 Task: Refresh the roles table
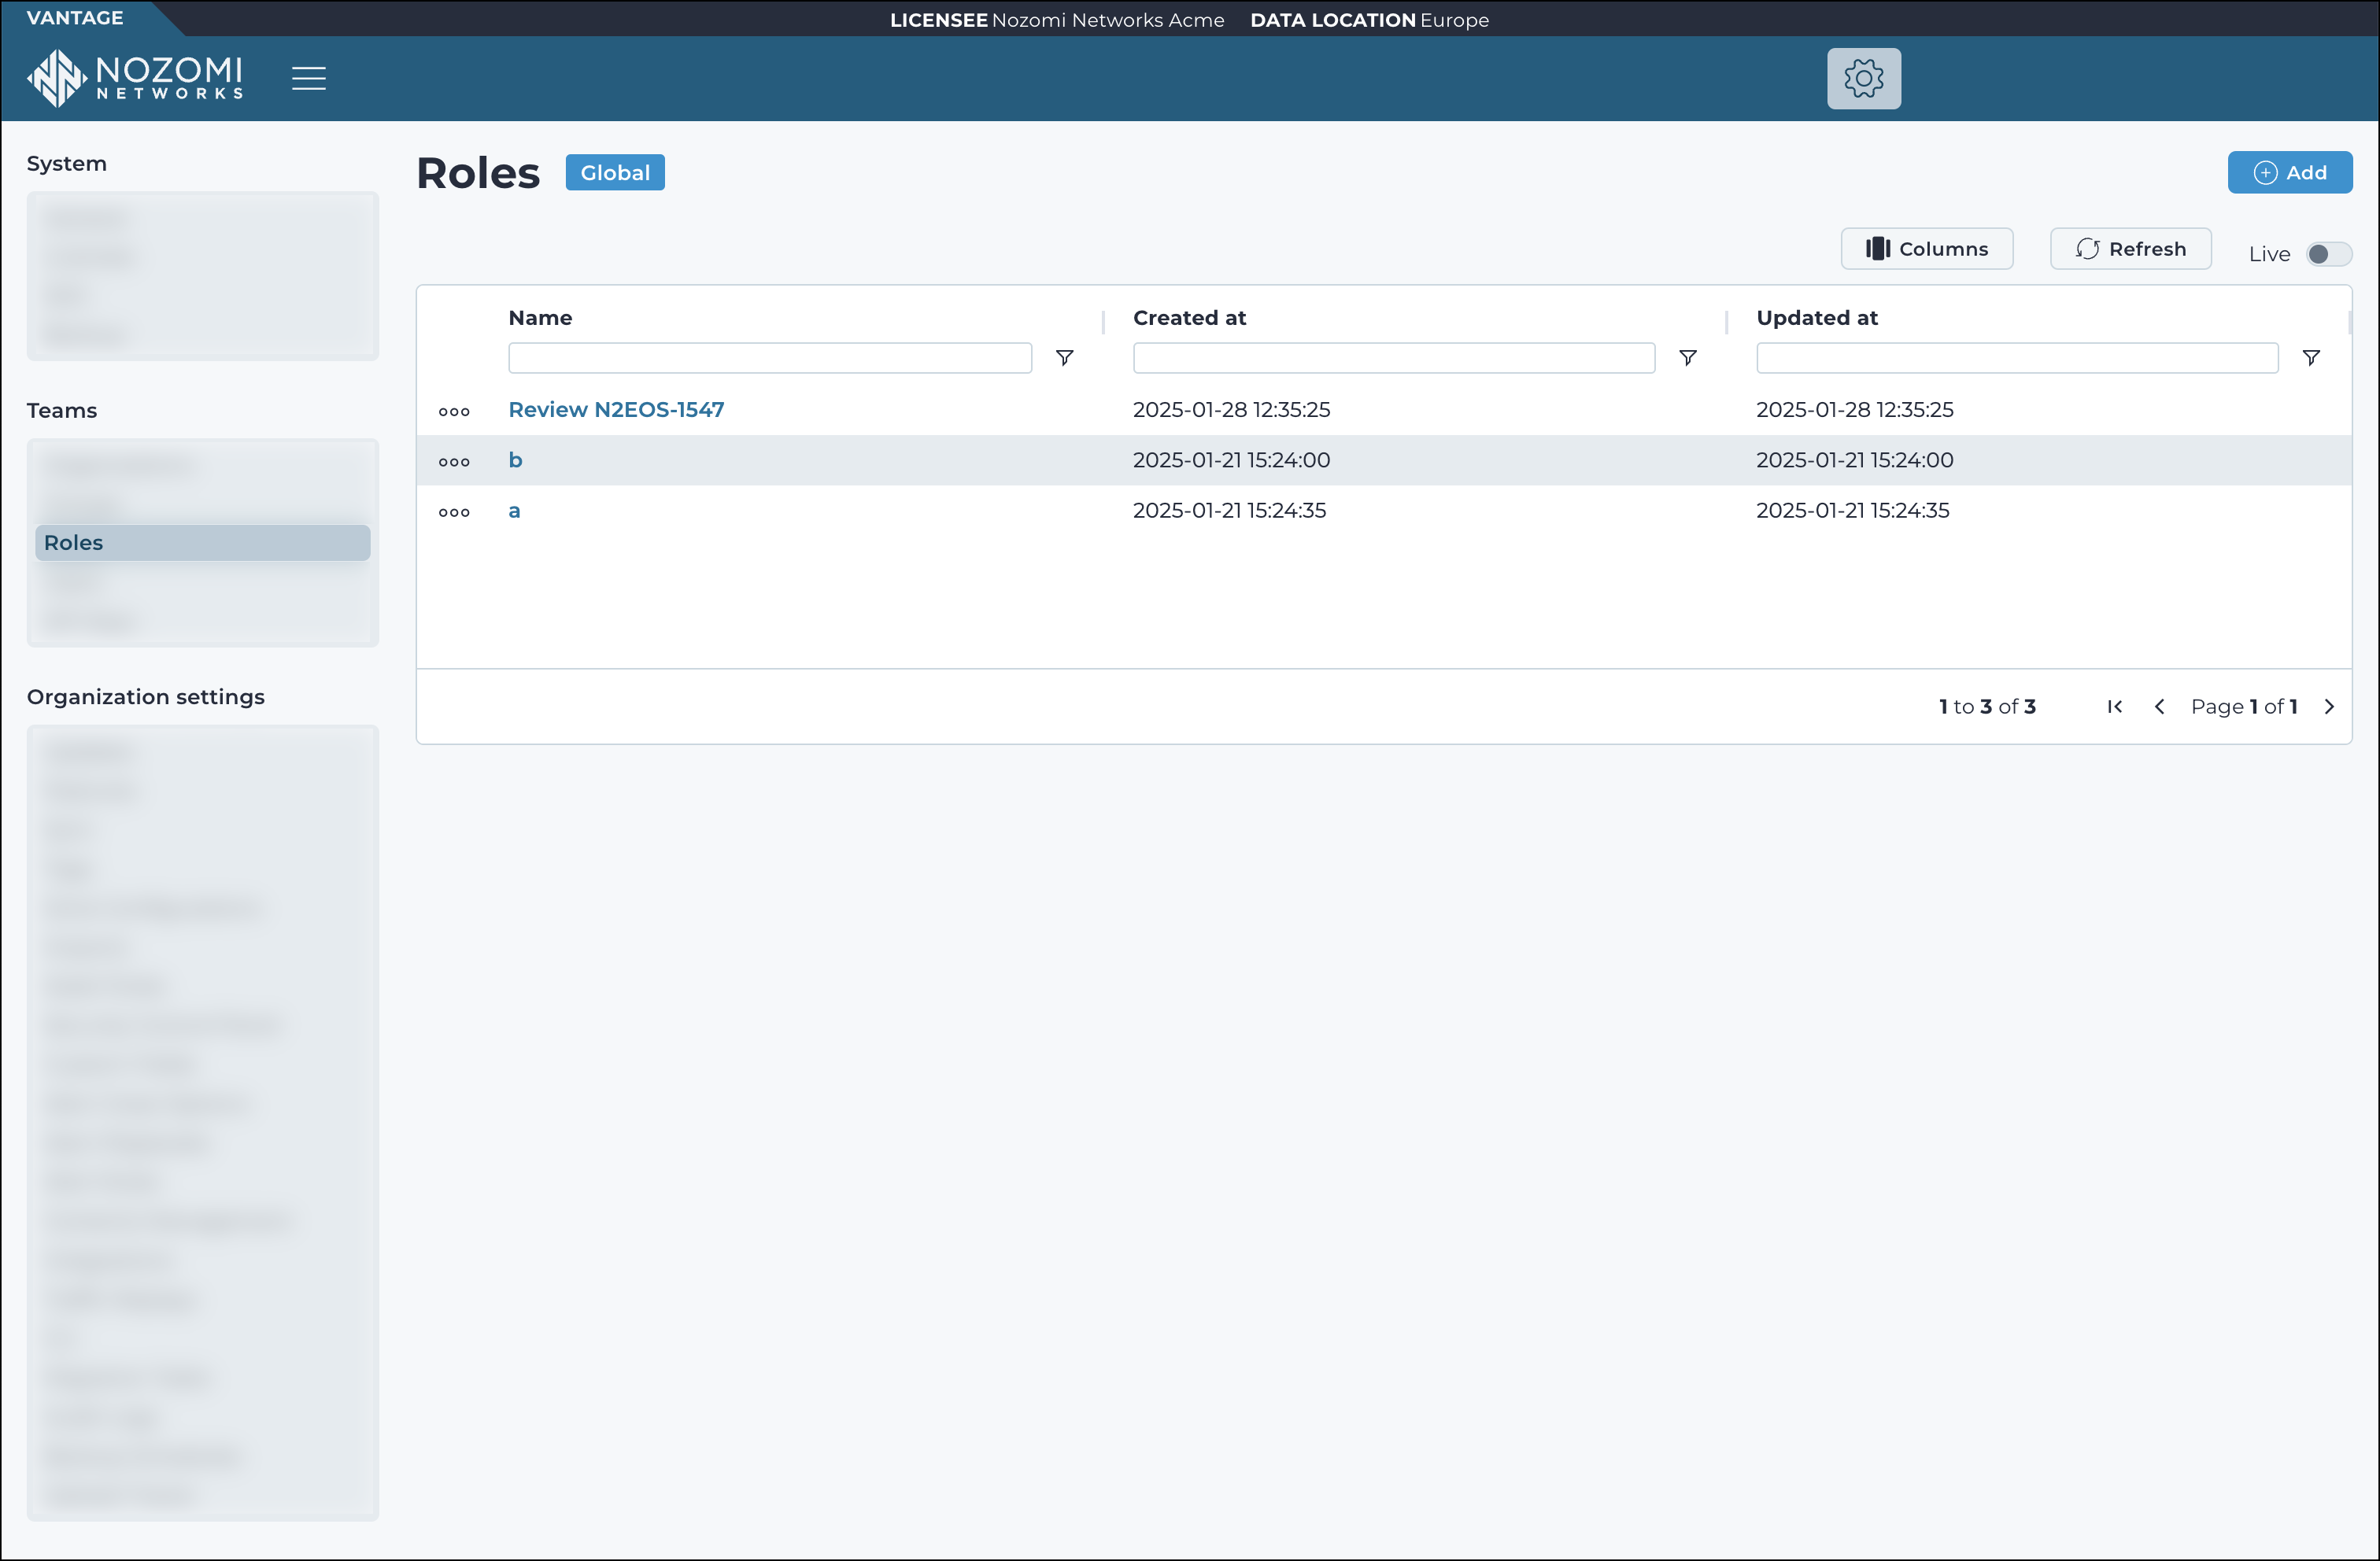tap(2130, 249)
